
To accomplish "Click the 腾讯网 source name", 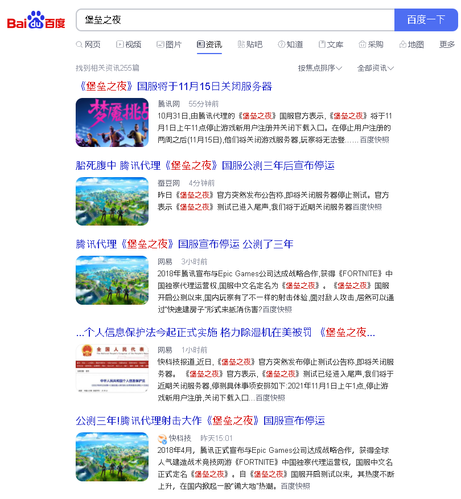I will [x=168, y=104].
